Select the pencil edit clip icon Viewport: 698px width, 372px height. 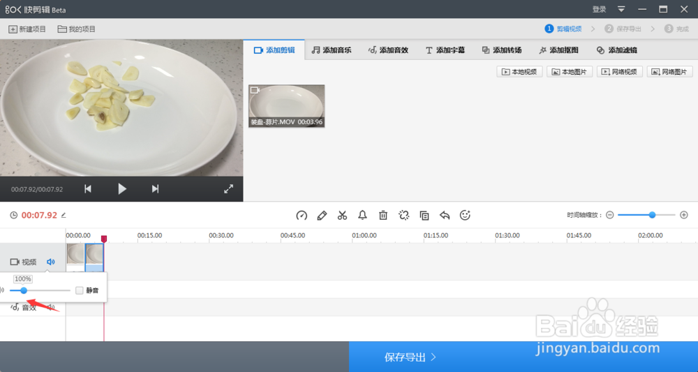pos(322,216)
